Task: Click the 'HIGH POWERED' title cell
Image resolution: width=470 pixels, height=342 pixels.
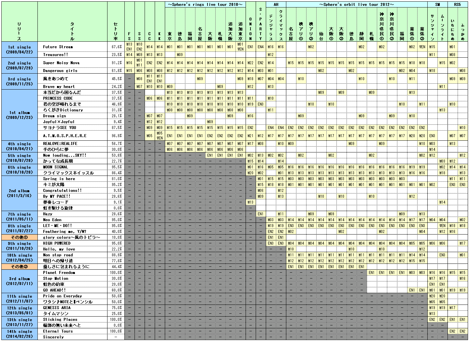Action: tap(72, 243)
